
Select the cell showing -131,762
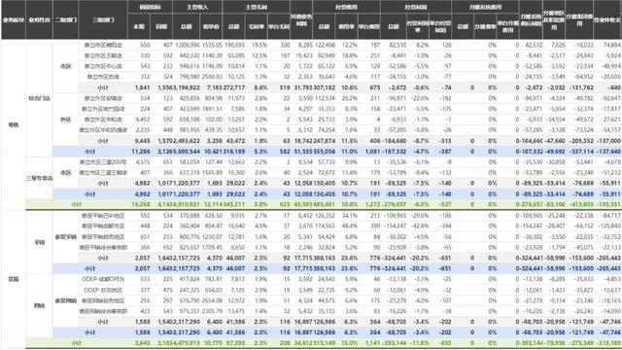point(581,87)
